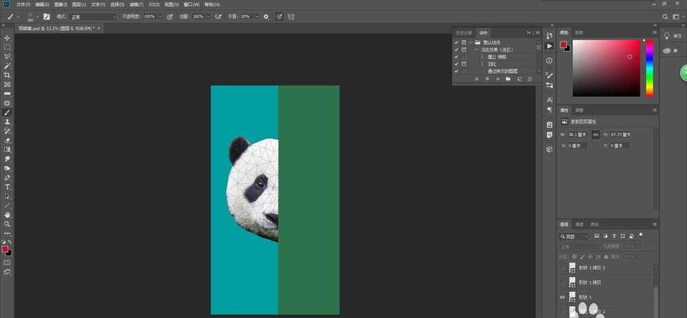The width and height of the screenshot is (687, 318).
Task: Switch to the 历史记录 (History) tab
Action: [464, 32]
